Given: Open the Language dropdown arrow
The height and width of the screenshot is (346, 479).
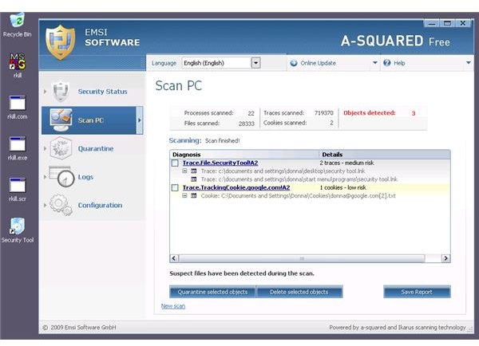Looking at the screenshot, I should [x=255, y=63].
